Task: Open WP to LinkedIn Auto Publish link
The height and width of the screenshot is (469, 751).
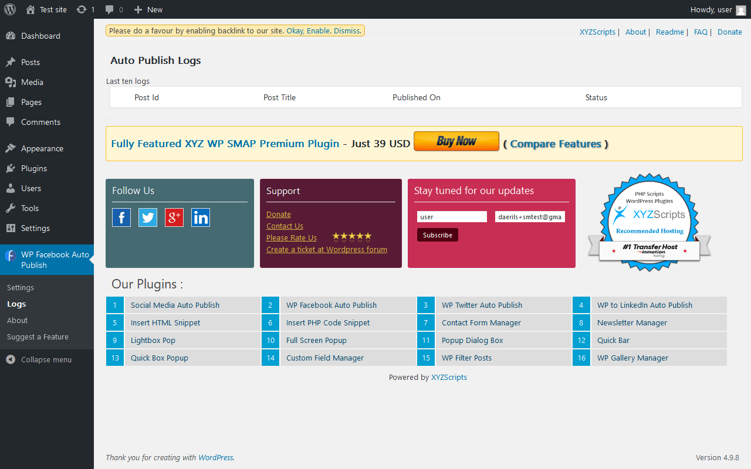Action: 645,305
